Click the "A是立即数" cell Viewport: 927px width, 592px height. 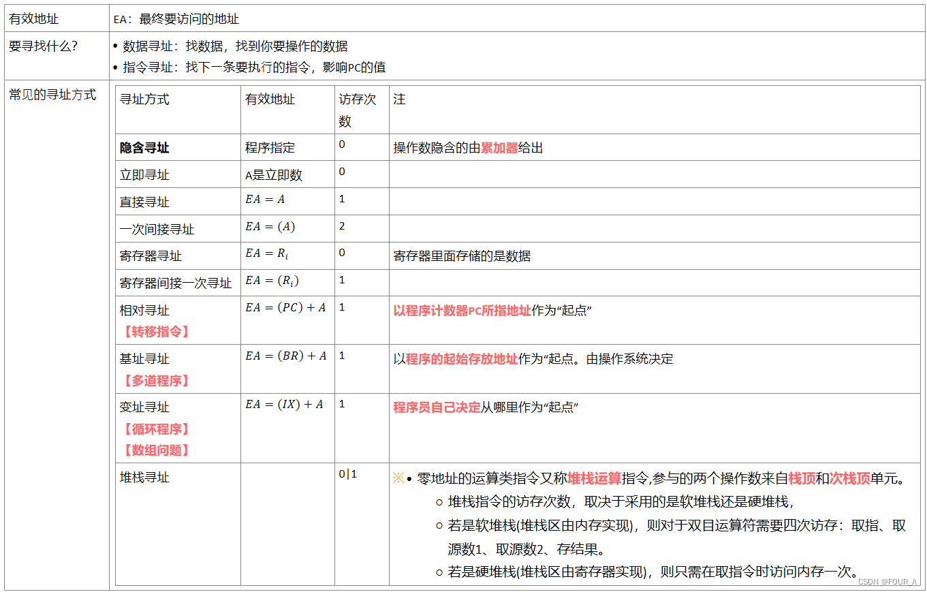tap(273, 175)
